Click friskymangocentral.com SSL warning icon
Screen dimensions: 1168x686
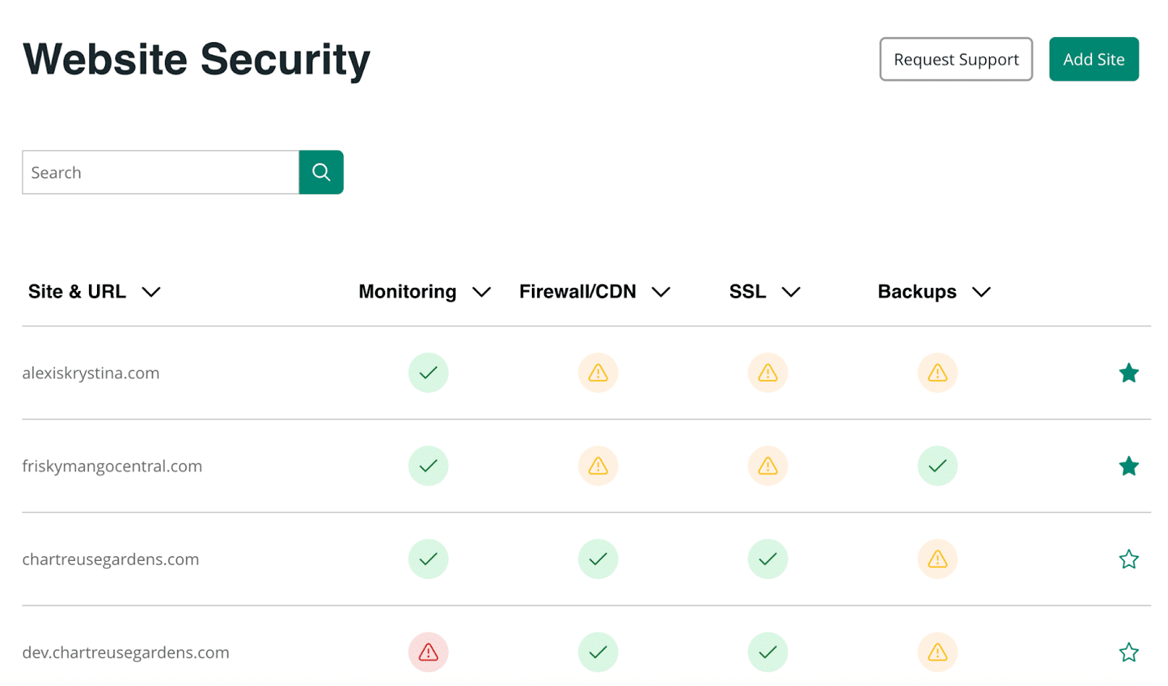point(767,466)
